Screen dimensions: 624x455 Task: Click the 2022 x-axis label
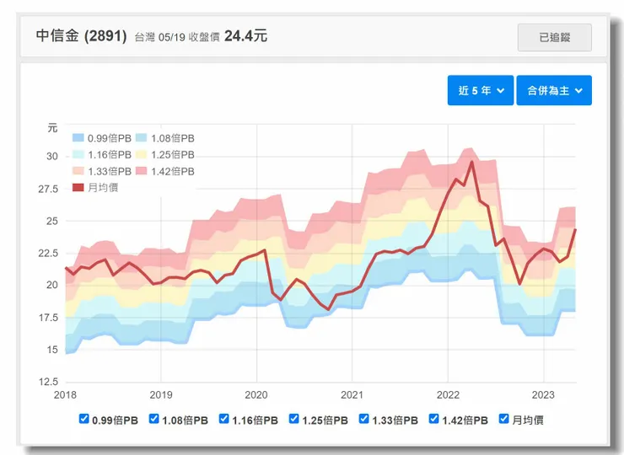point(448,395)
